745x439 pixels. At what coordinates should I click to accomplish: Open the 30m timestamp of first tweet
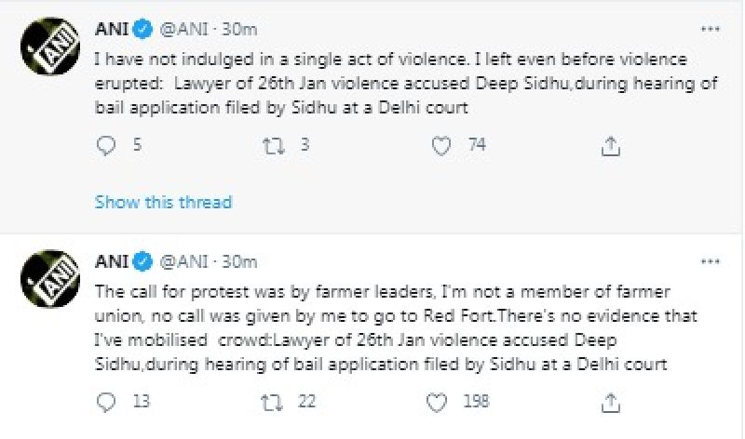click(x=239, y=30)
